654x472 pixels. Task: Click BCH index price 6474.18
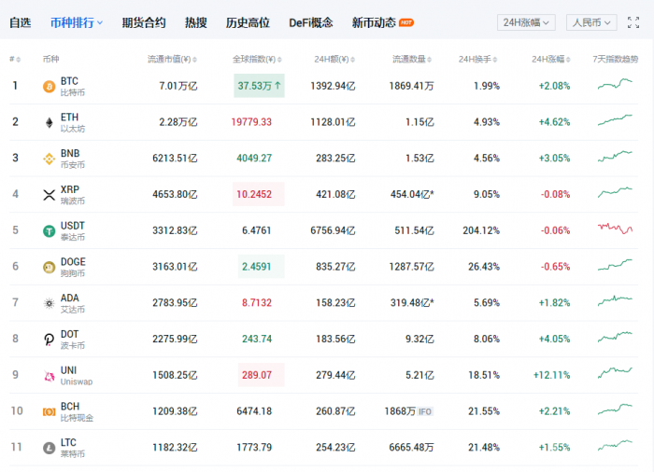click(x=254, y=411)
